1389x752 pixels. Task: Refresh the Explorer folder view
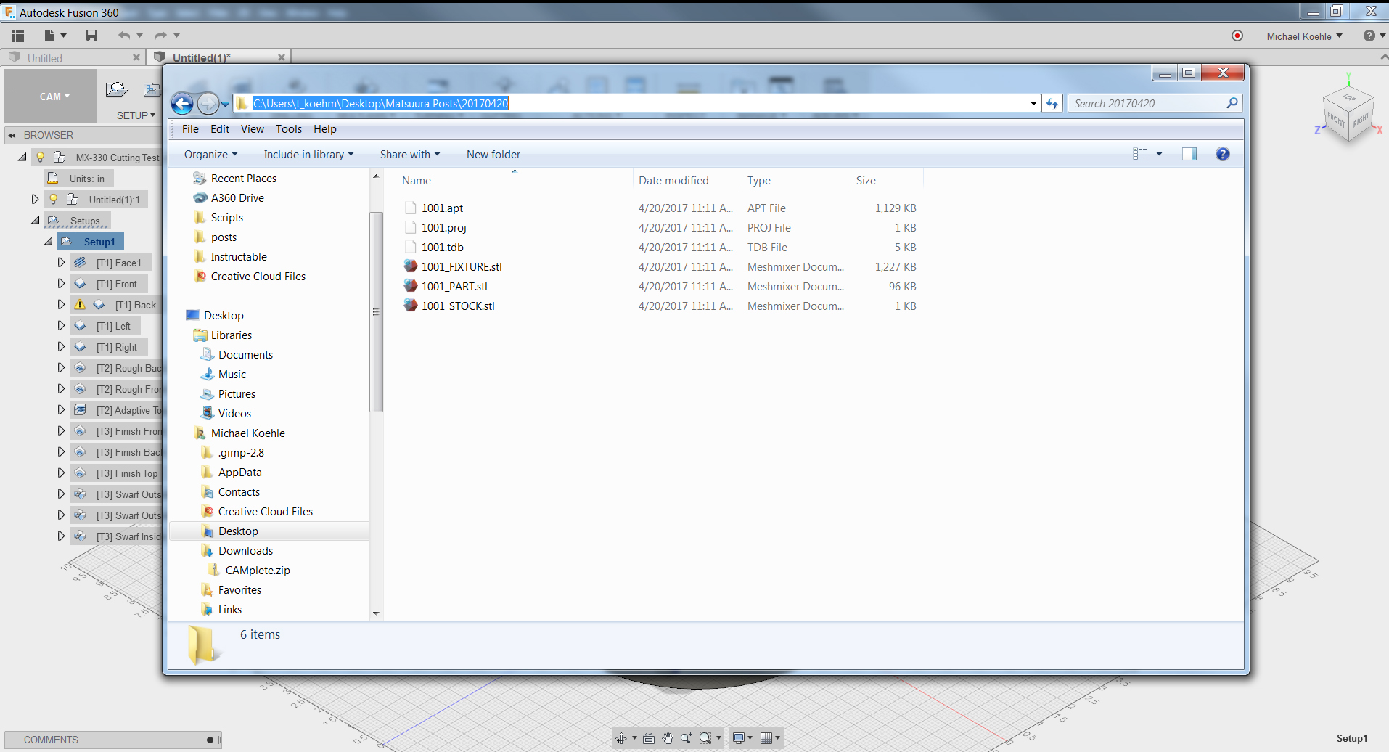point(1052,104)
